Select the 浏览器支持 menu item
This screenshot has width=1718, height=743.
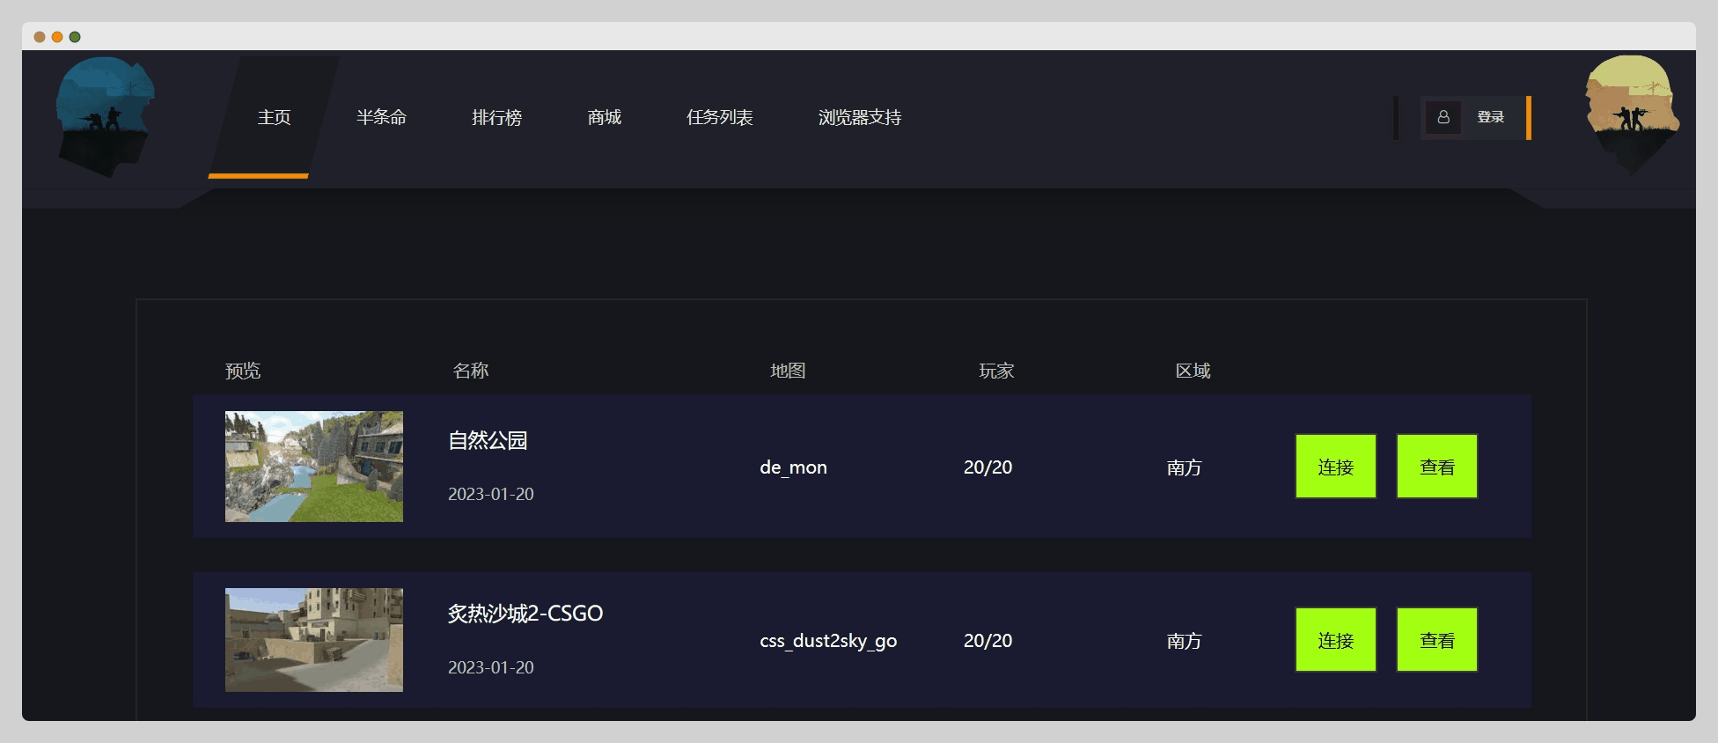tap(859, 117)
